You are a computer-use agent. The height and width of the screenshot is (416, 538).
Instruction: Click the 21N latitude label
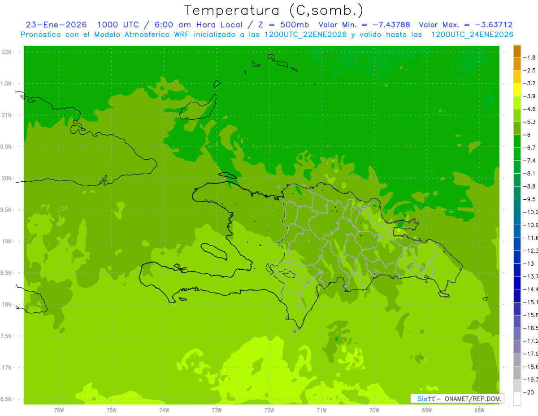tap(7, 115)
